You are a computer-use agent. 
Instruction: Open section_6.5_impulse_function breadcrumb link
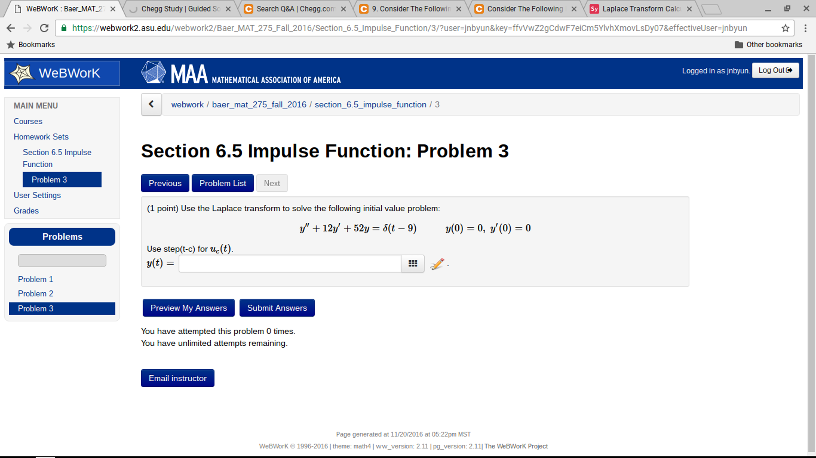pos(370,104)
